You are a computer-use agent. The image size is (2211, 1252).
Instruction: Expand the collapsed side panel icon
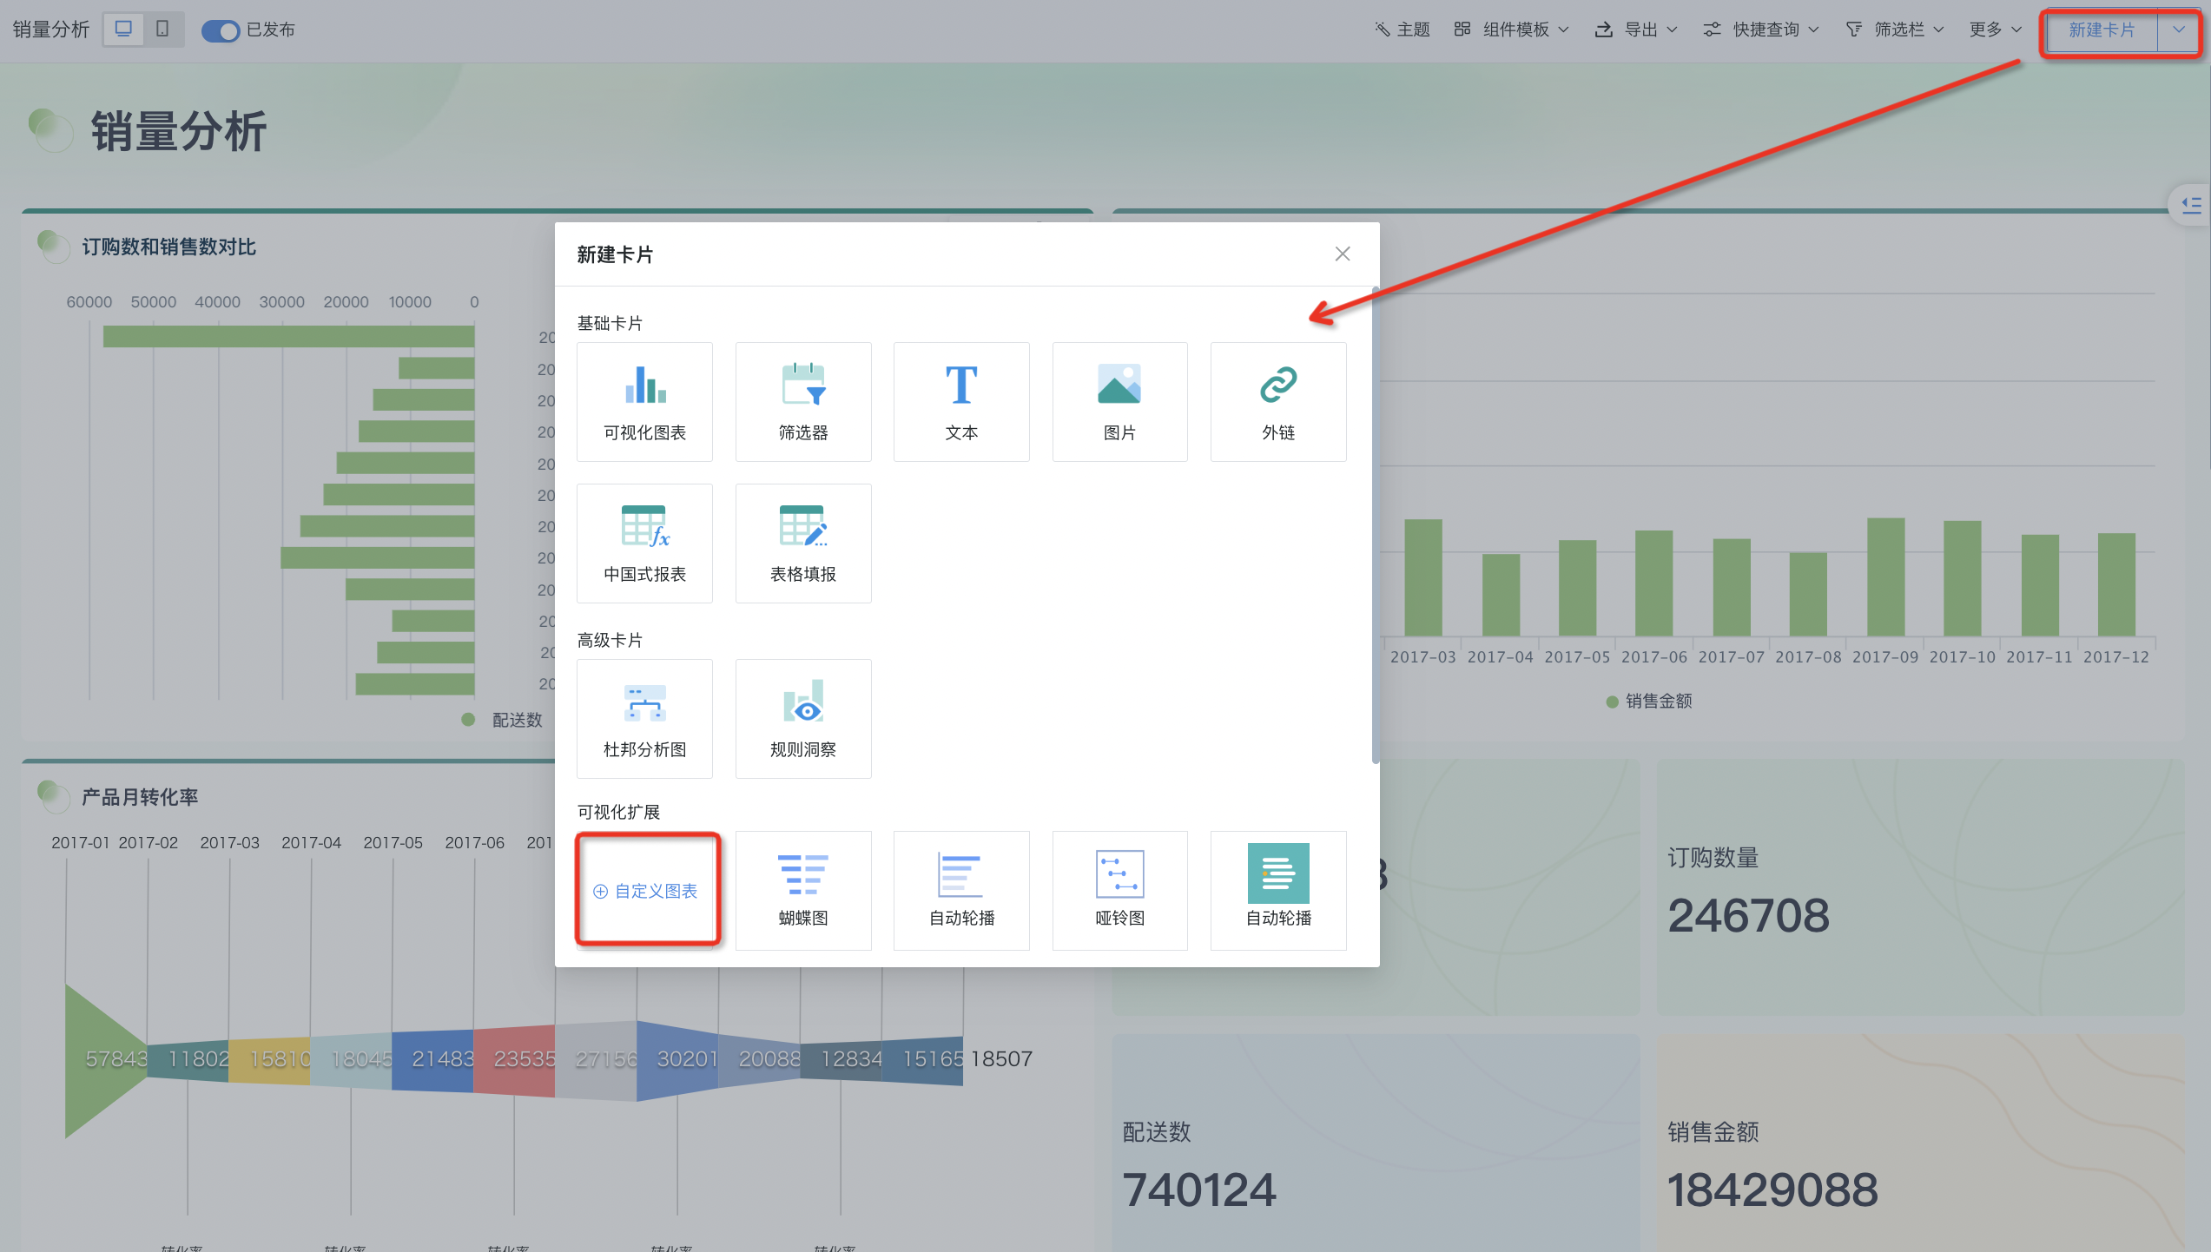coord(2191,205)
